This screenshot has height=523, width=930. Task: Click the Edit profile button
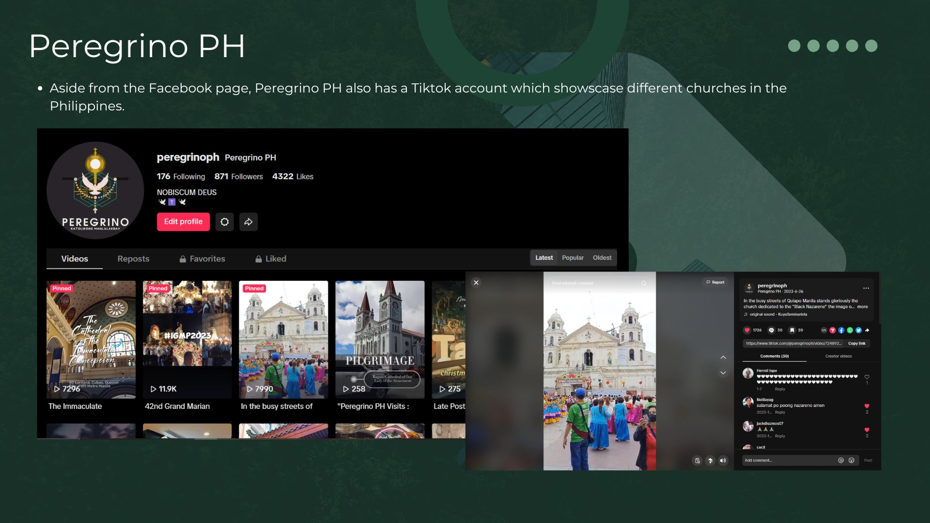[183, 222]
